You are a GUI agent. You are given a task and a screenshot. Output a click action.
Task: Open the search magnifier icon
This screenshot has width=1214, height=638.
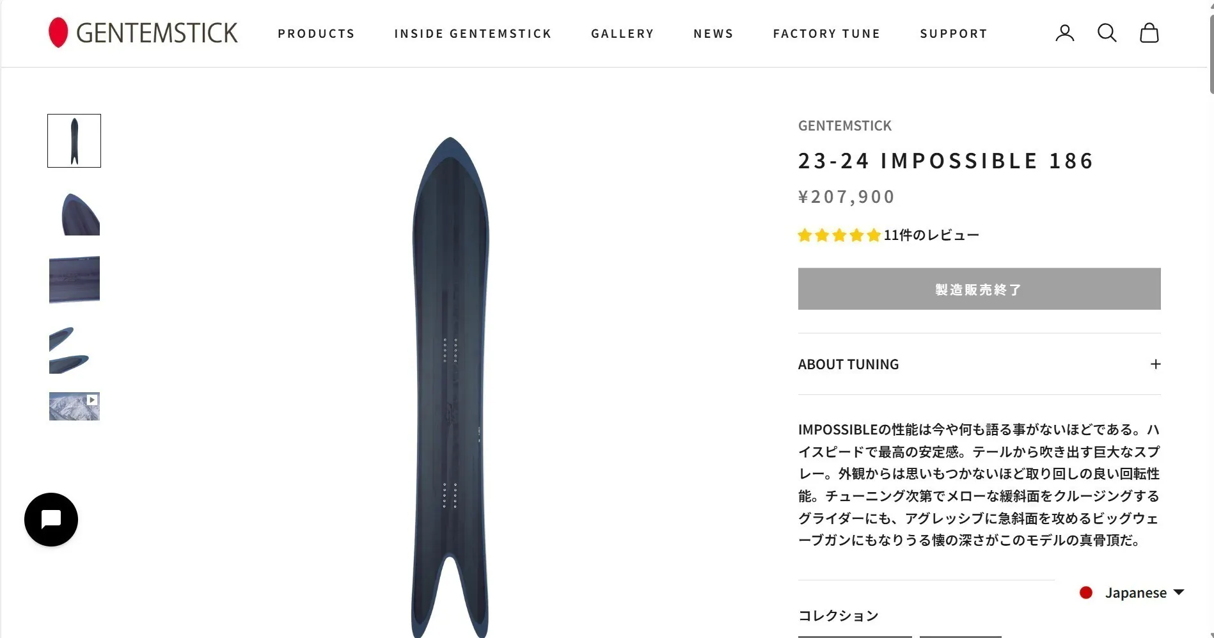click(x=1107, y=33)
